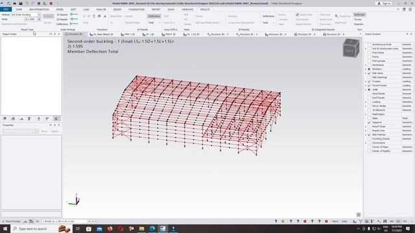This screenshot has height=233, width=415.
Task: Expand the Grid & Construction Lines tree row
Action: pos(366,49)
